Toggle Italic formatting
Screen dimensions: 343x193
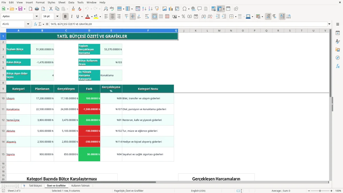(72, 17)
